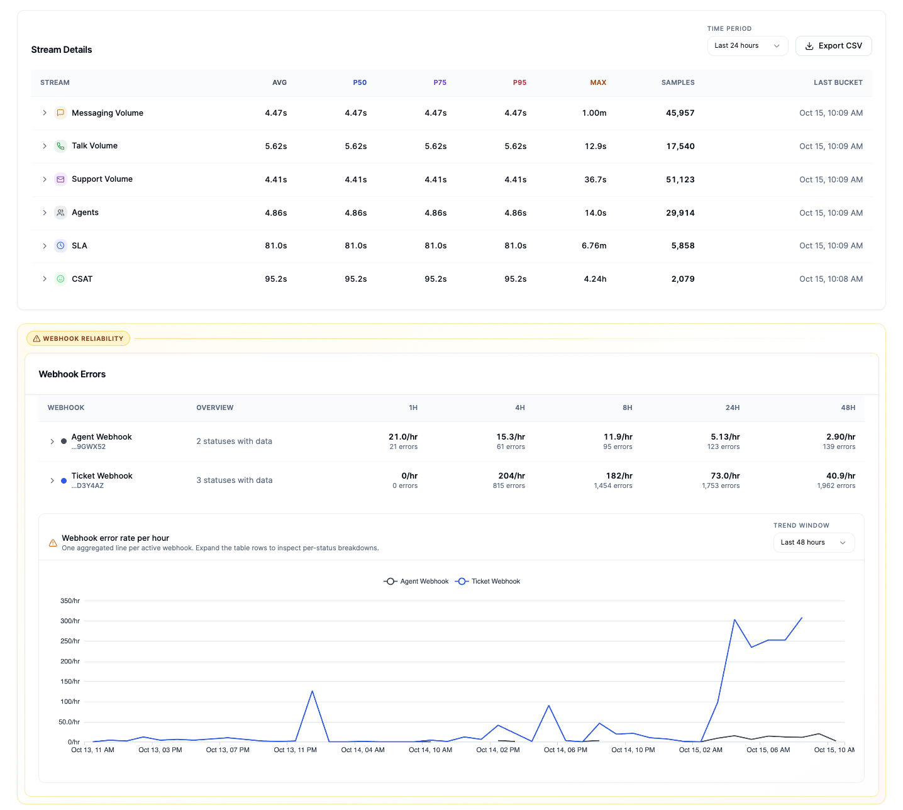This screenshot has width=903, height=810.
Task: Expand the Ticket Webhook row
Action: [x=52, y=480]
